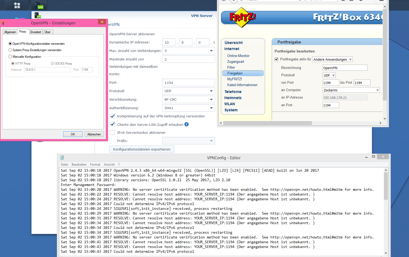Enable IPv6-Servermodus aktivieren checkbox

(x=112, y=132)
